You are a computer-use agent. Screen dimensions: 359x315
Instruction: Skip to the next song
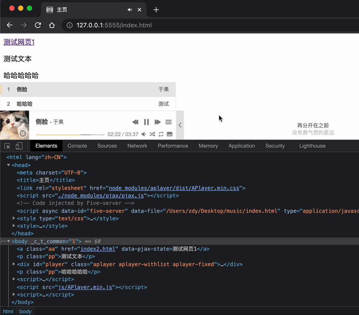pos(157,122)
